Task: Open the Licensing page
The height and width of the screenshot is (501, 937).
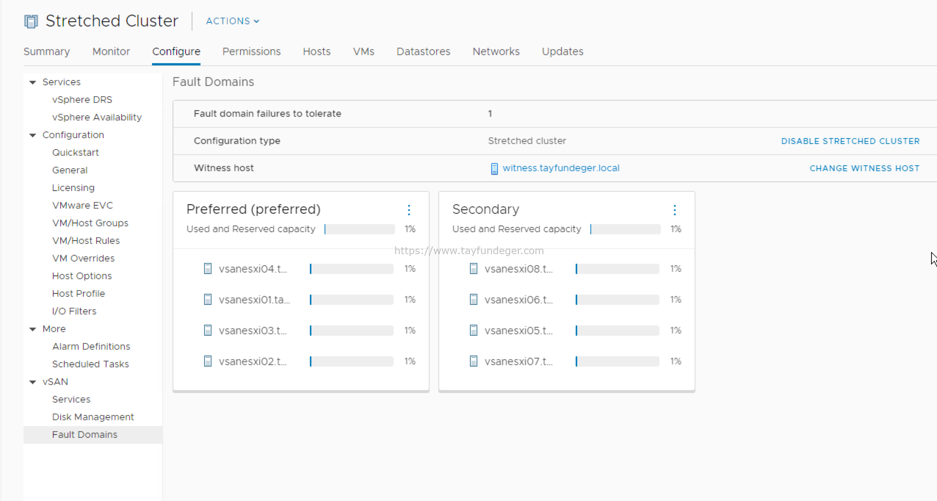Action: coord(73,188)
